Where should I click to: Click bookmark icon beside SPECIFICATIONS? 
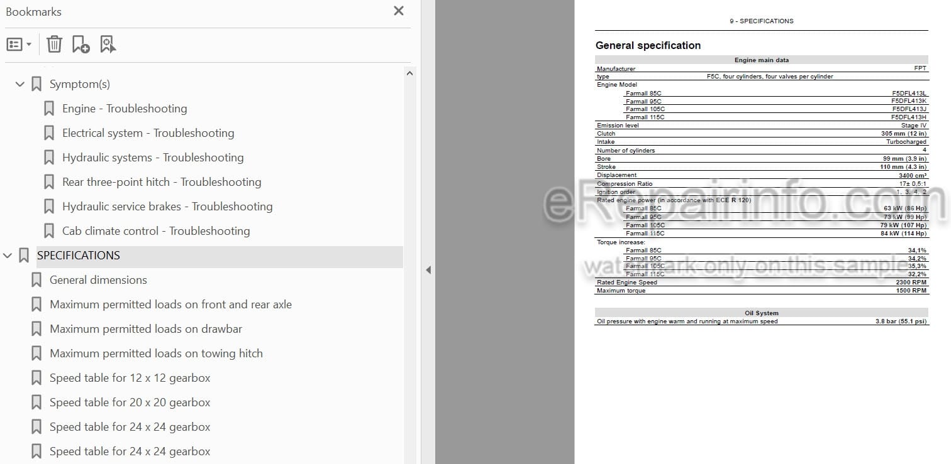pos(24,256)
